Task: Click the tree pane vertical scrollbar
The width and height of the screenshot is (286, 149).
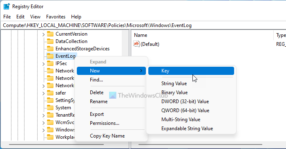Action: tap(125, 44)
